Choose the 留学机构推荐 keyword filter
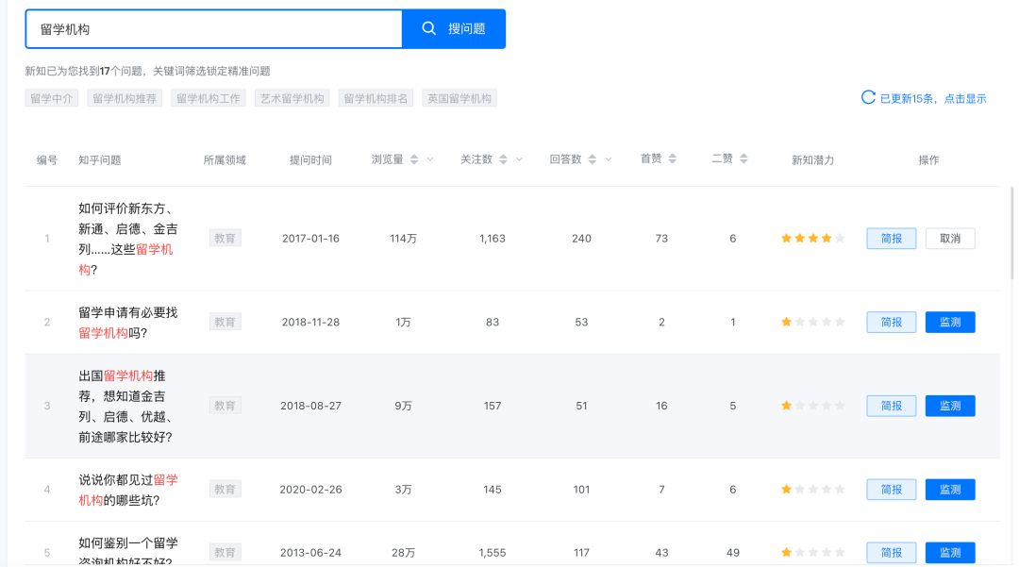The height and width of the screenshot is (567, 1019). pyautogui.click(x=125, y=98)
